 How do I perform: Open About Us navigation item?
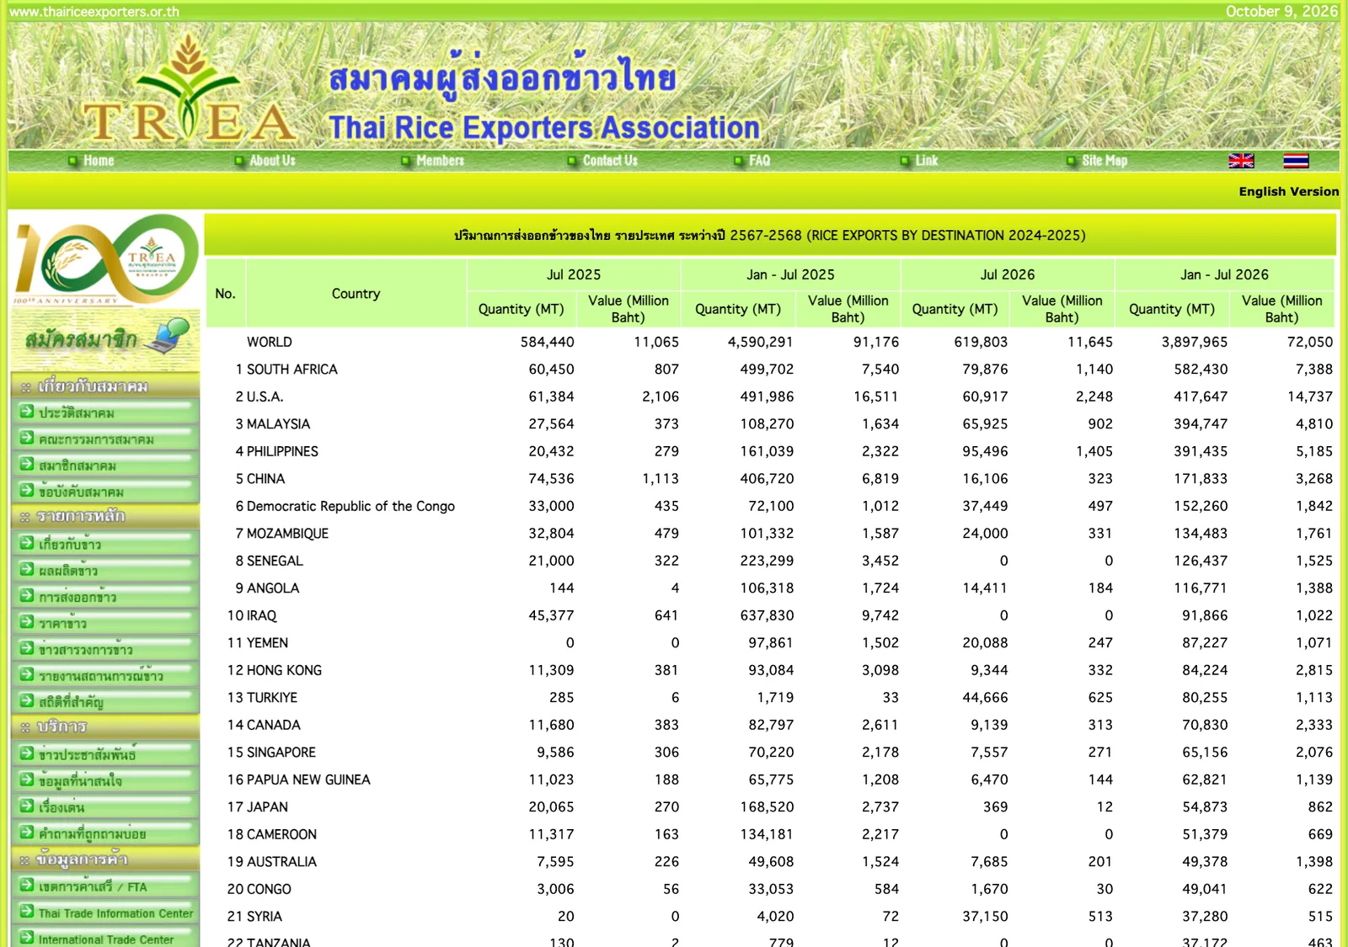[x=272, y=161]
